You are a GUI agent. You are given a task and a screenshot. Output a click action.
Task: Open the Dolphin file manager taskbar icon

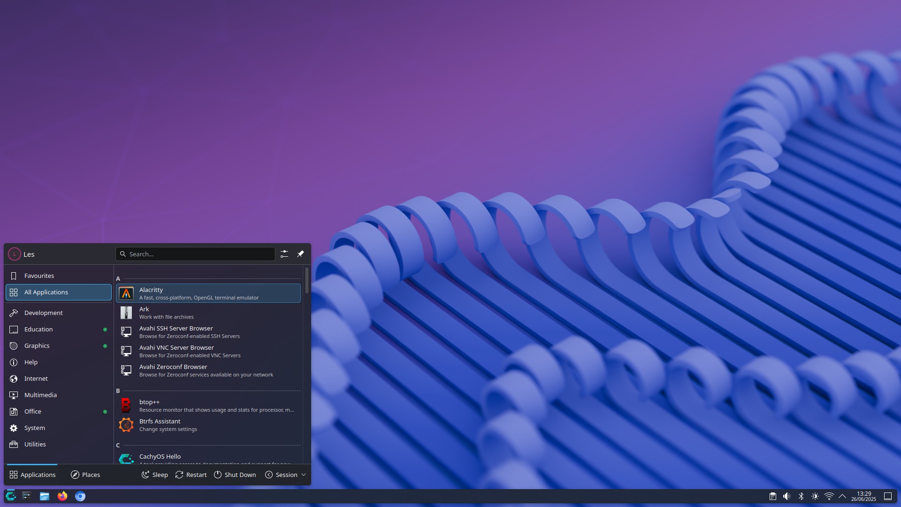click(x=45, y=496)
